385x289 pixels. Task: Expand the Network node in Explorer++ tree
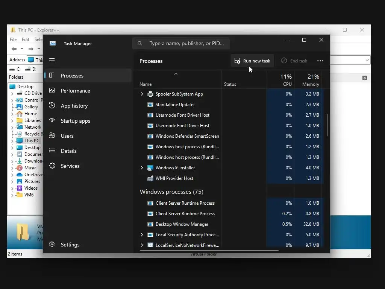click(12, 127)
